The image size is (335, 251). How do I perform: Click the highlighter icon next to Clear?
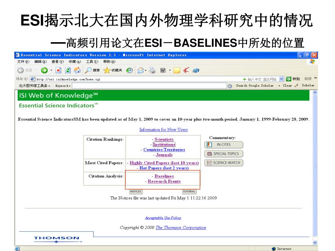click(296, 85)
